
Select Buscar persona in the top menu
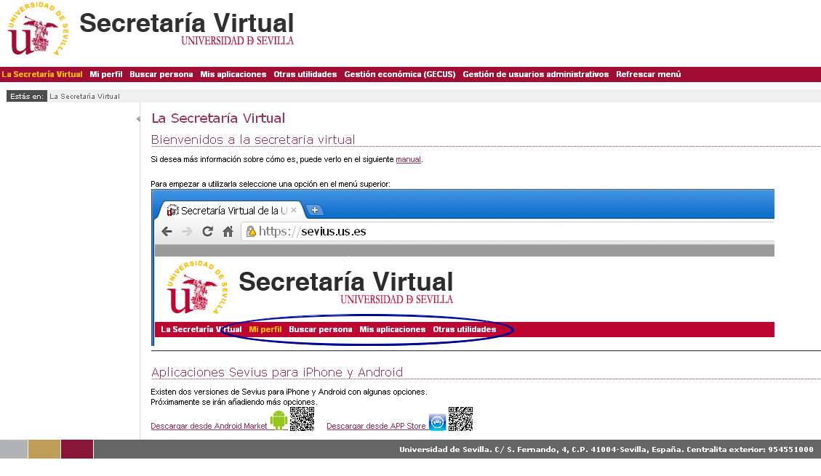(161, 74)
